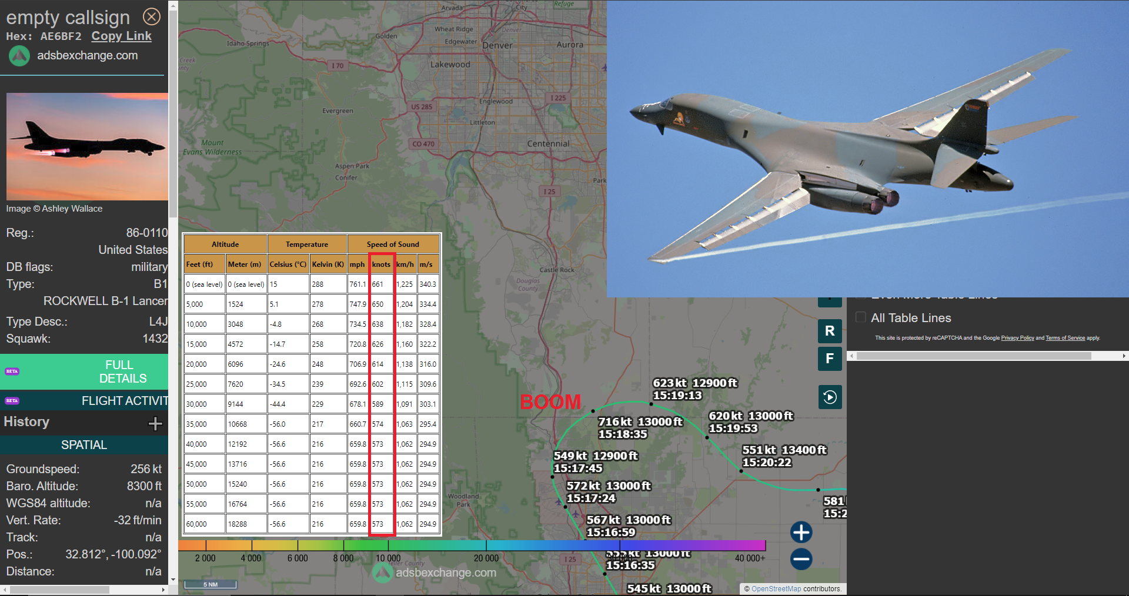Click the 5 NM map scale bar
The width and height of the screenshot is (1129, 596).
pyautogui.click(x=211, y=584)
